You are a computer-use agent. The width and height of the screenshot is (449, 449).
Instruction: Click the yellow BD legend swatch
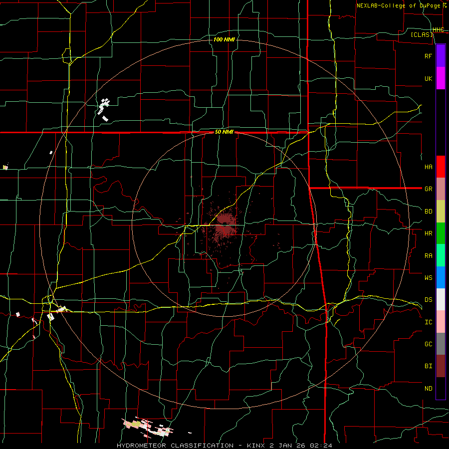pos(441,212)
